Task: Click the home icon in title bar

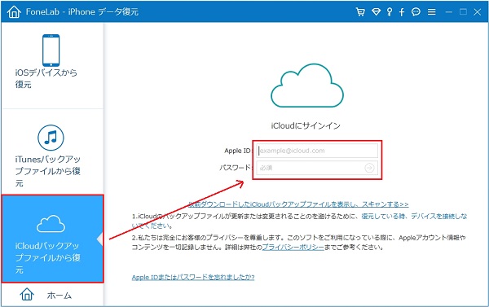Action: (14, 12)
